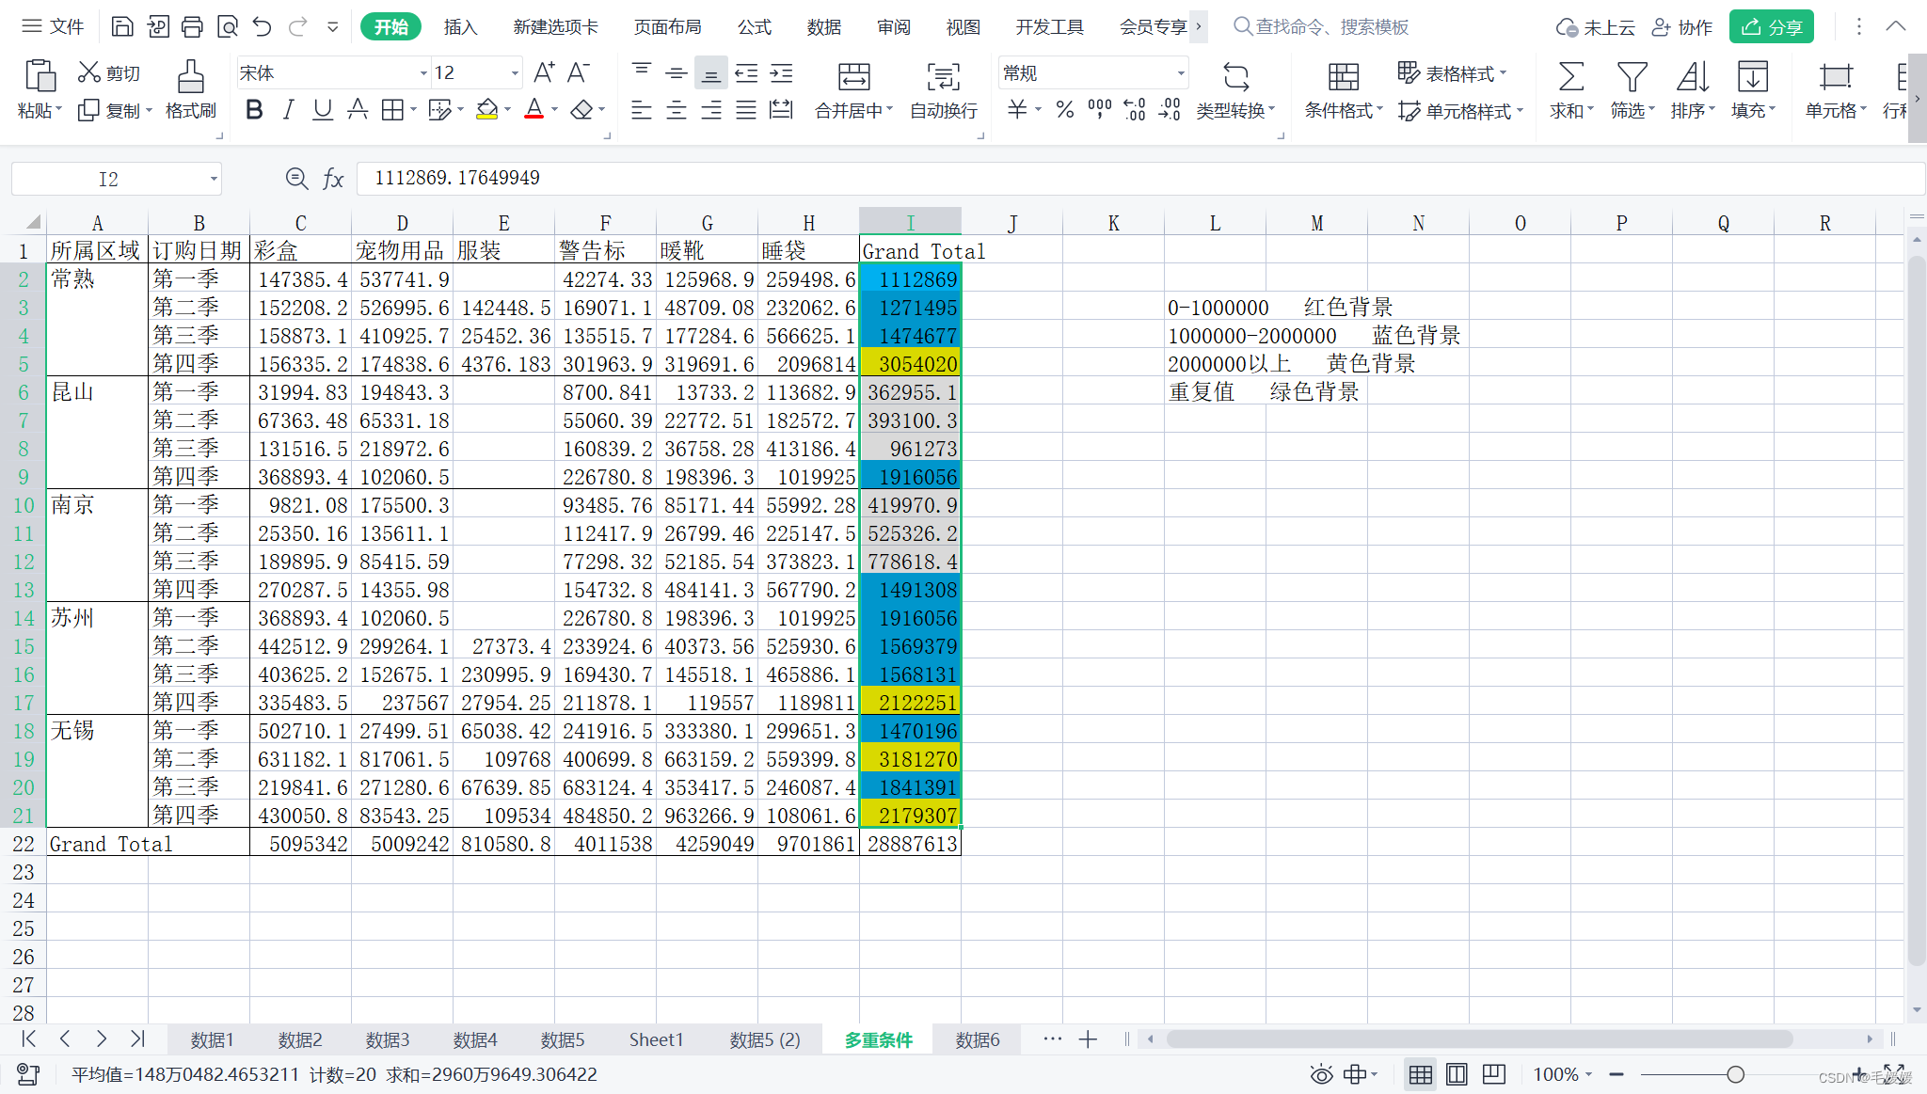The width and height of the screenshot is (1927, 1094).
Task: Expand the Name Box dropdown arrow
Action: 214,179
